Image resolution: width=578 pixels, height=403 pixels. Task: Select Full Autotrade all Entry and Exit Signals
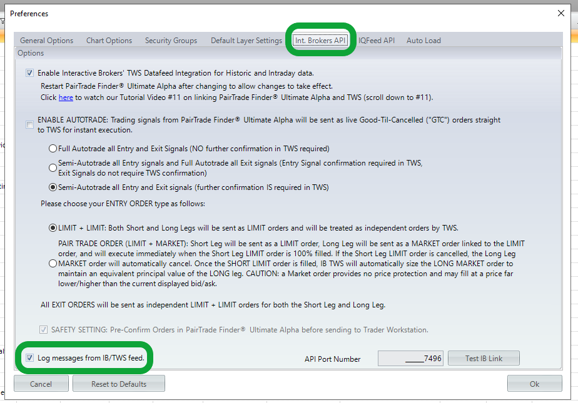[53, 148]
